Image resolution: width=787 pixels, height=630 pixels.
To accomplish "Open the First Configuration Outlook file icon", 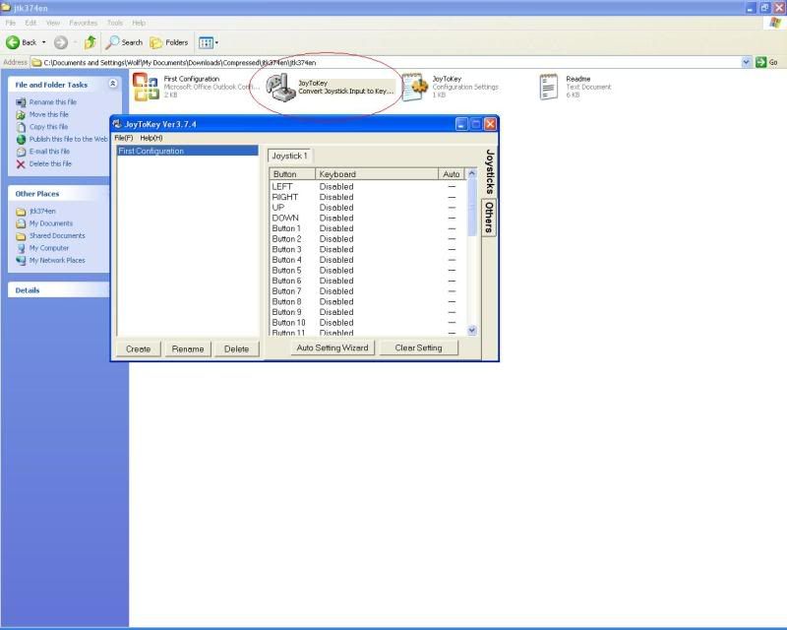I will point(147,87).
